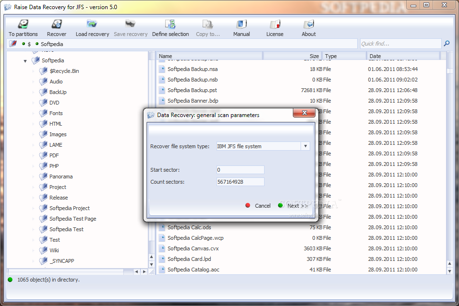Click the Cancel button in the dialog
The image size is (459, 306).
click(x=258, y=206)
